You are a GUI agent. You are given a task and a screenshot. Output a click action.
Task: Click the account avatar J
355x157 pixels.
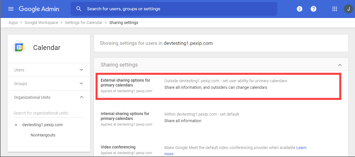point(348,9)
